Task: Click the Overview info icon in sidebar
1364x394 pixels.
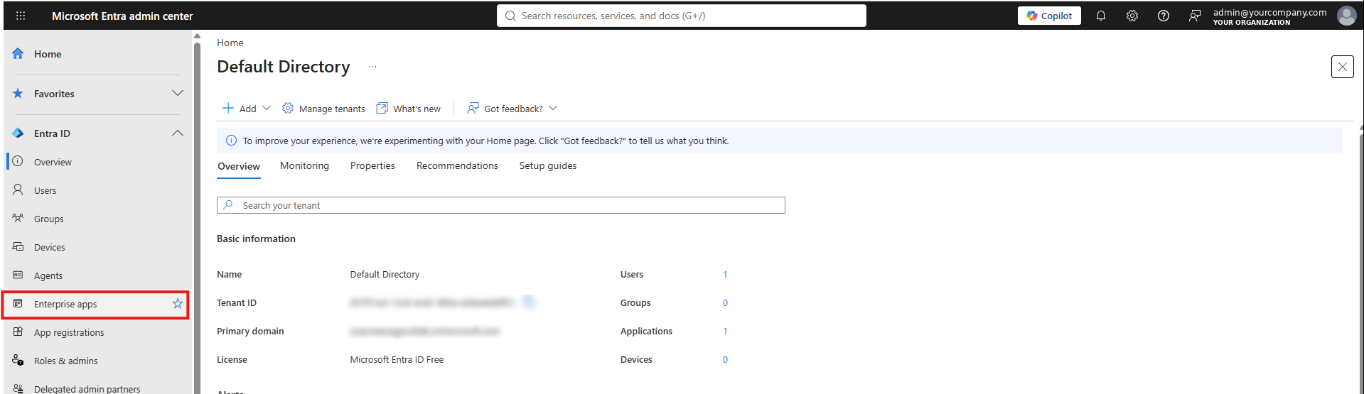Action: 18,161
